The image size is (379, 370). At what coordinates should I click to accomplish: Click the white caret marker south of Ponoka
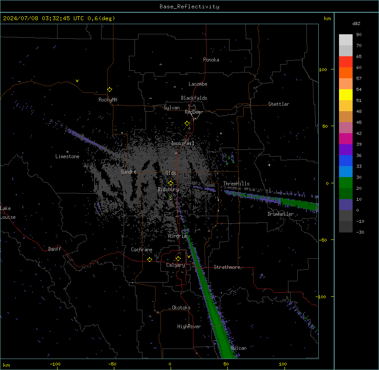160,65
